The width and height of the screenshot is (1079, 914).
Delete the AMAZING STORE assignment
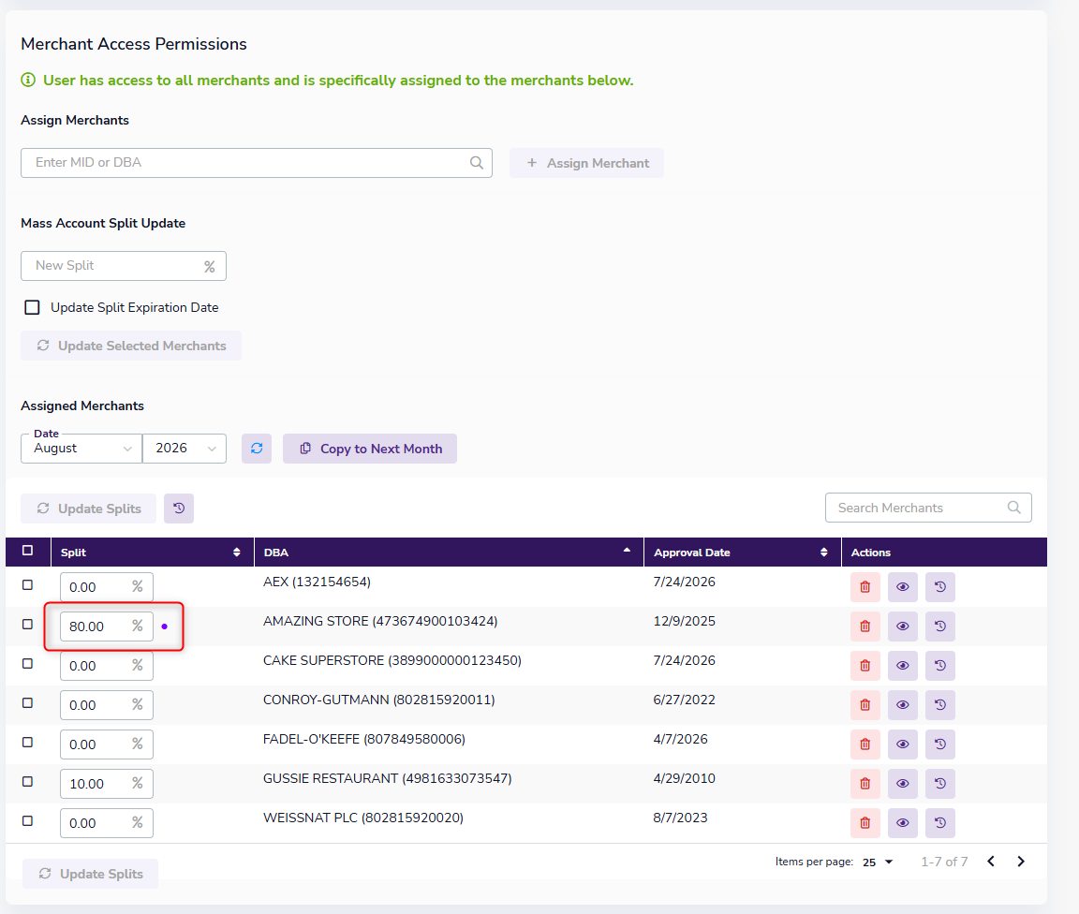pyautogui.click(x=865, y=627)
